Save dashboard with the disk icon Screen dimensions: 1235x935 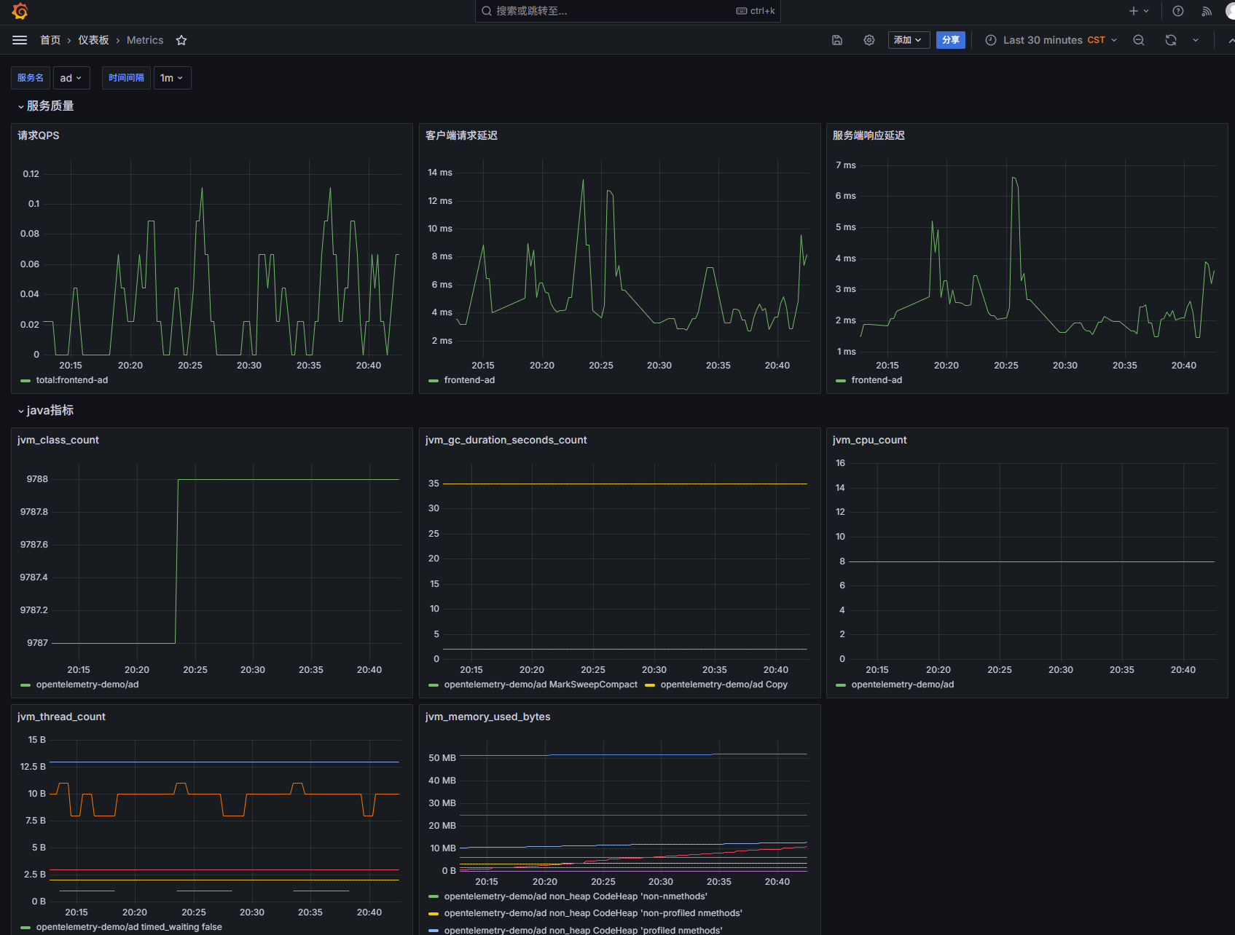(837, 40)
